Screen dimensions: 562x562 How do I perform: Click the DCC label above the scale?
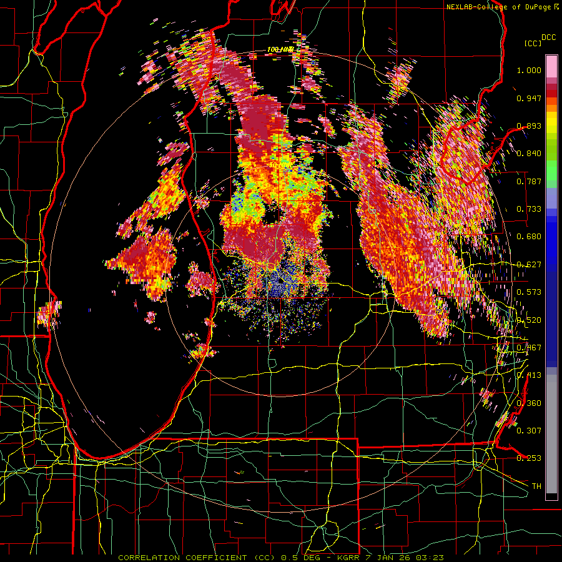pos(548,37)
